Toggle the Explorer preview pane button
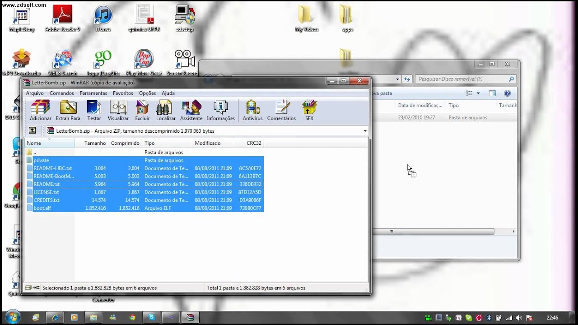 pos(492,93)
